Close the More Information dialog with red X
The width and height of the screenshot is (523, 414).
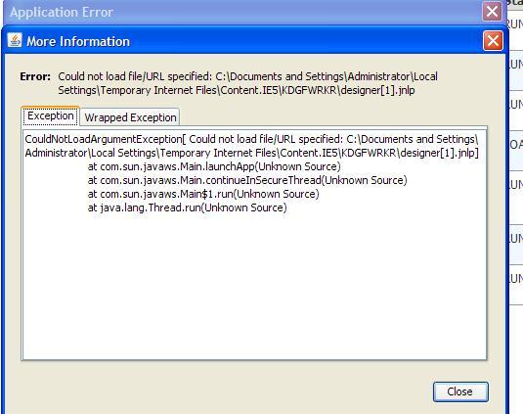pos(493,41)
